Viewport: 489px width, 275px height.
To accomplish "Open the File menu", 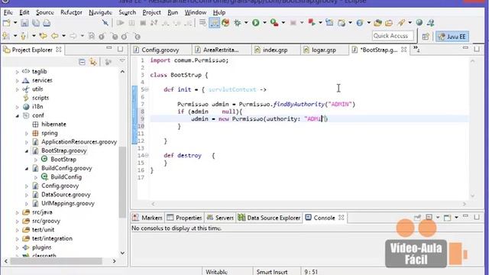I will click(x=8, y=12).
